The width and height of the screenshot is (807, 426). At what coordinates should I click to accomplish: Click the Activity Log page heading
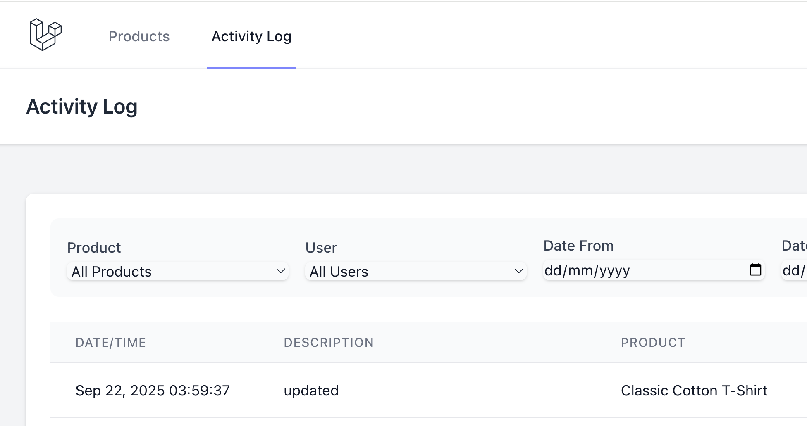(82, 106)
